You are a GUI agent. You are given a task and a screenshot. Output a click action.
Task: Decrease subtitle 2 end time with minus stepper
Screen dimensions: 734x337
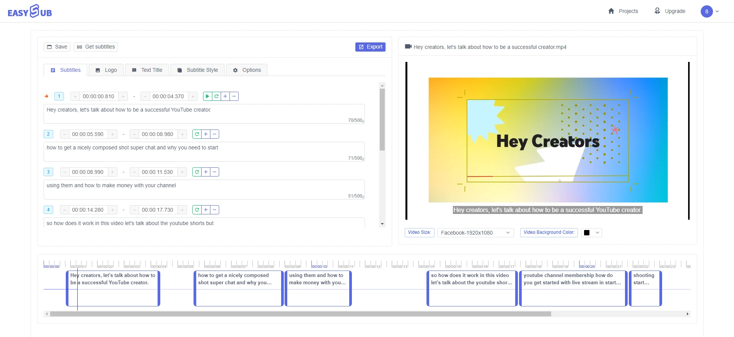(x=134, y=134)
